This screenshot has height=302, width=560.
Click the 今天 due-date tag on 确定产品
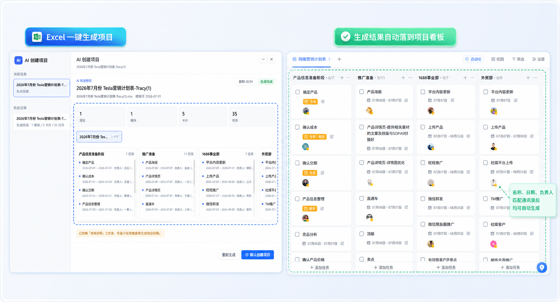point(310,102)
